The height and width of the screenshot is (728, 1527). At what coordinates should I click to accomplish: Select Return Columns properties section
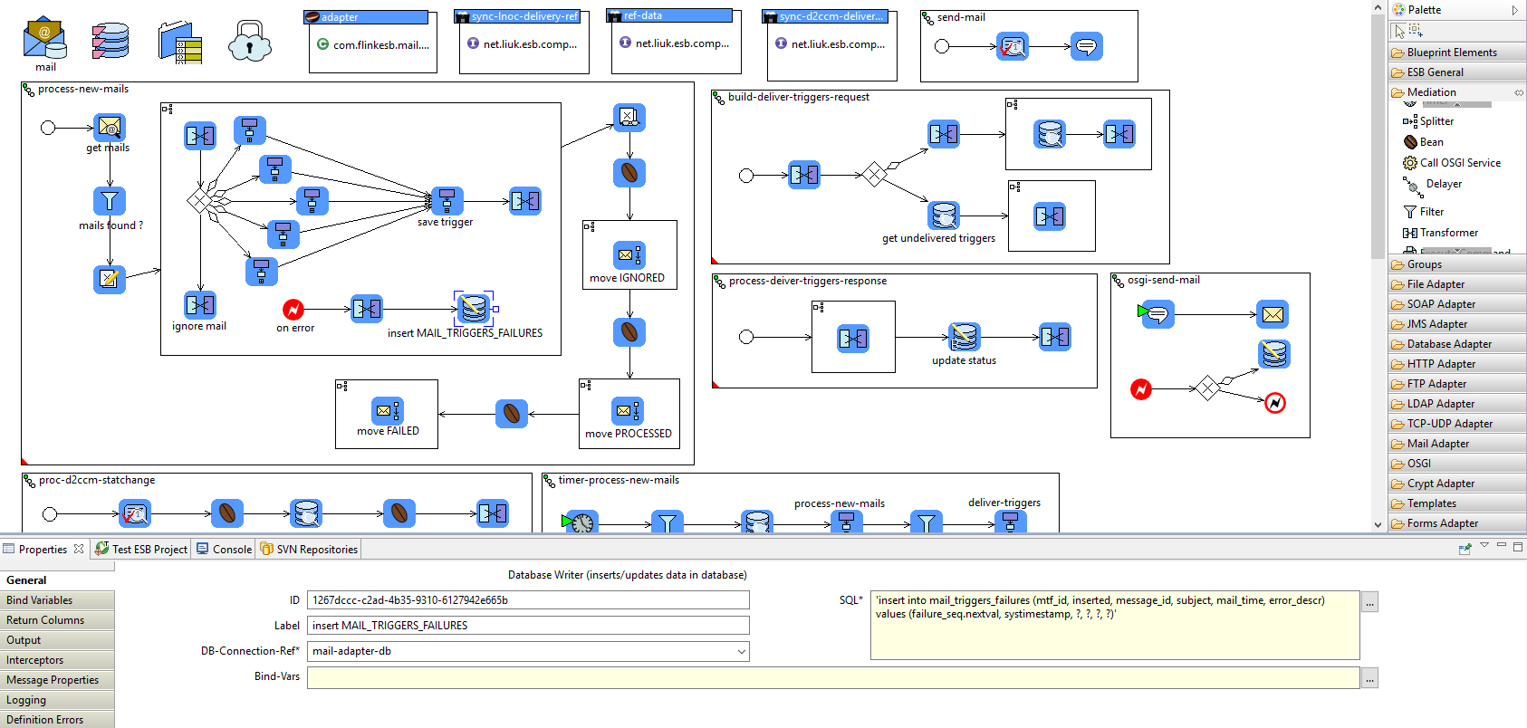pos(45,620)
